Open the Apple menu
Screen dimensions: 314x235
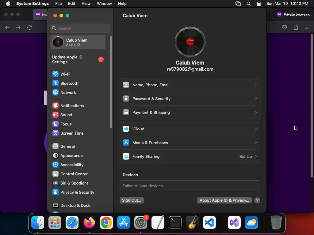coord(8,4)
